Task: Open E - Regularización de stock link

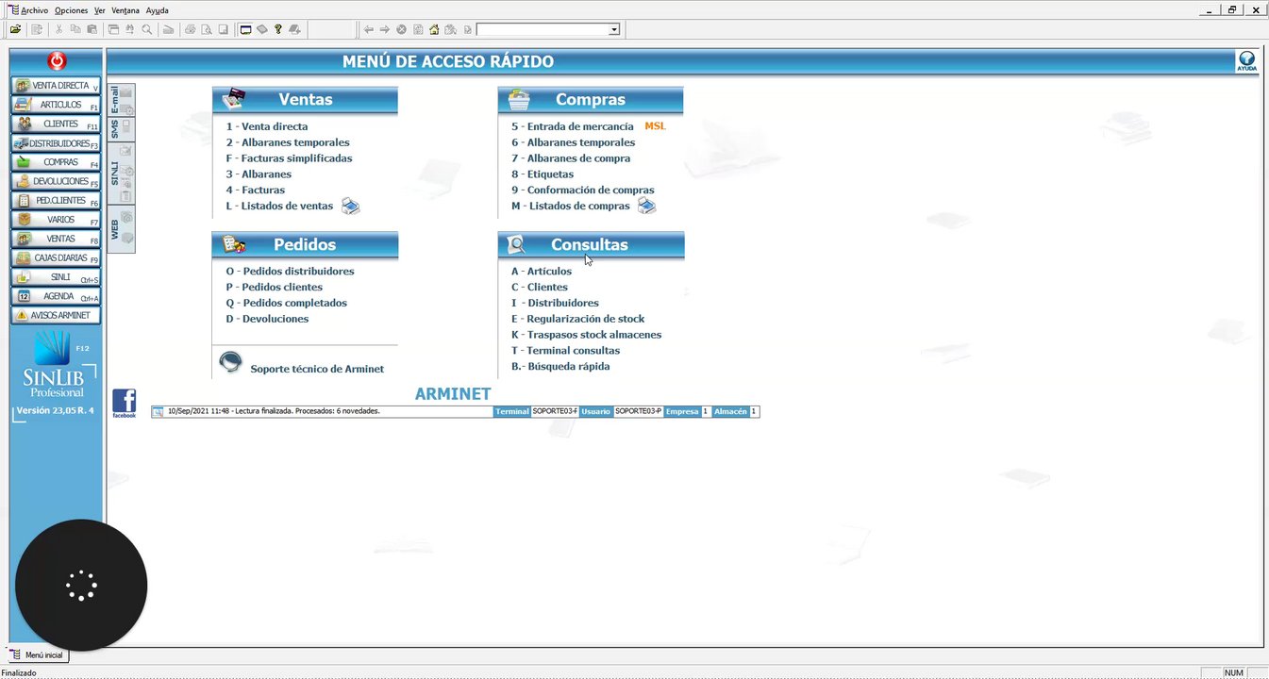Action: (578, 320)
